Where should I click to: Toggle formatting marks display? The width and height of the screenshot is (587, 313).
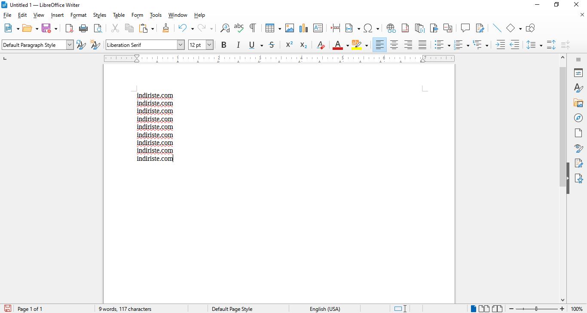[253, 28]
